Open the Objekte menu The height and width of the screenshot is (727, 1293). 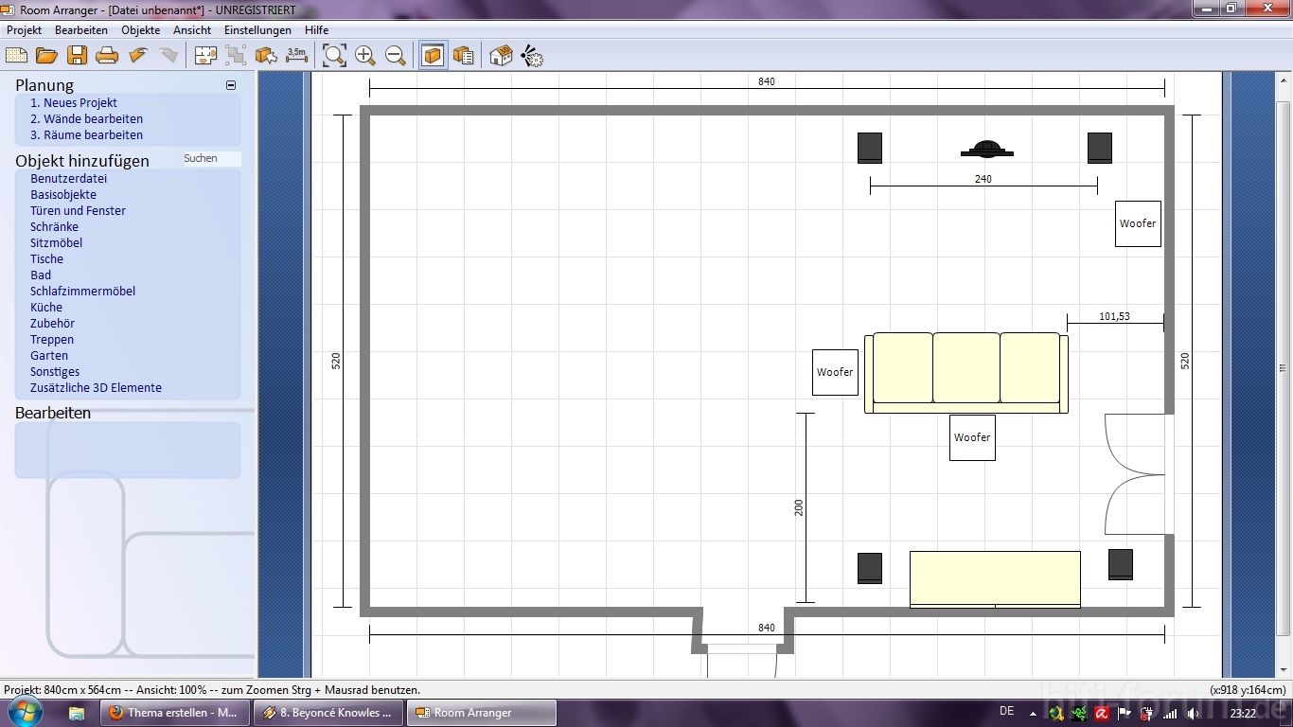(x=141, y=30)
